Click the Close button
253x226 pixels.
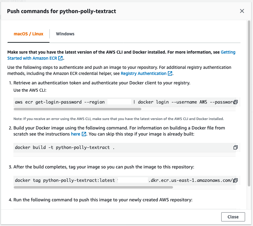pos(233,217)
